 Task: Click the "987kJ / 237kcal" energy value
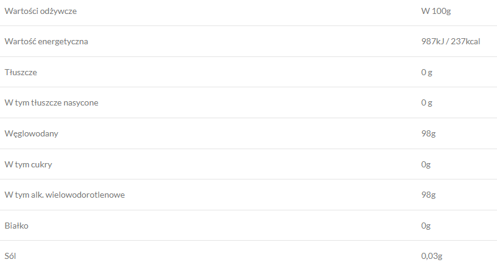pos(447,42)
